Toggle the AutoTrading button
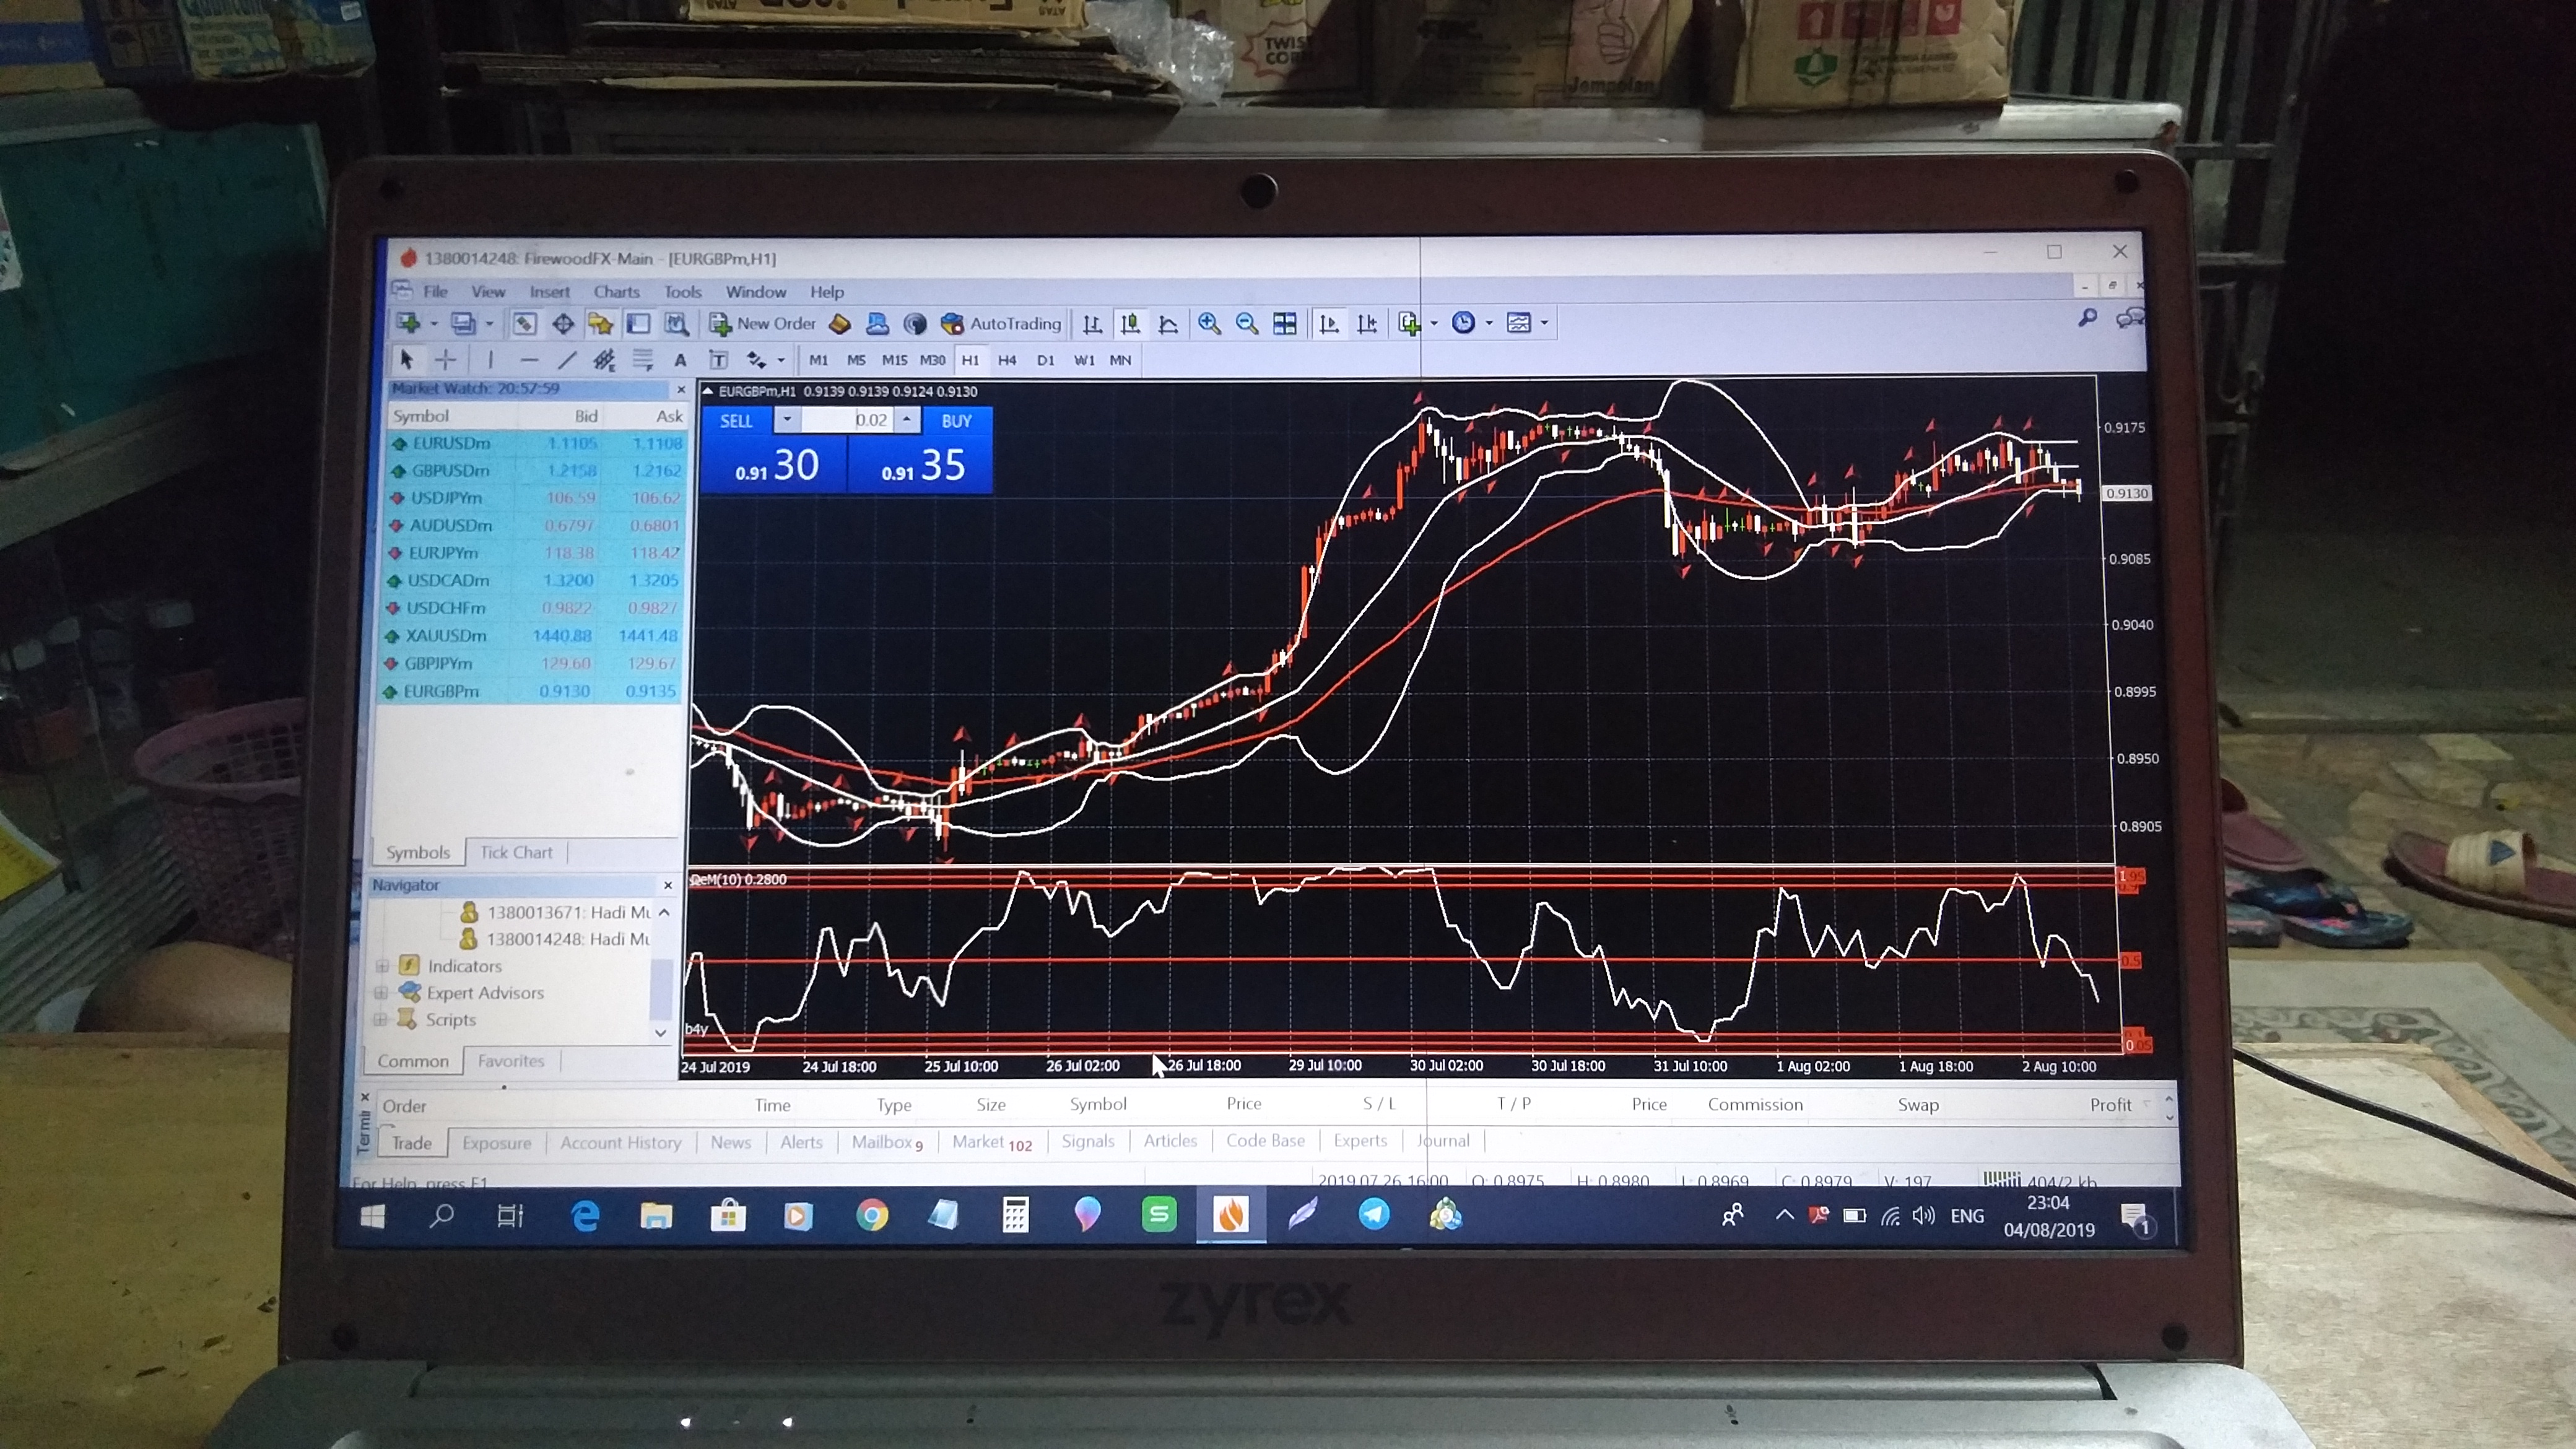This screenshot has width=2576, height=1449. [1001, 323]
